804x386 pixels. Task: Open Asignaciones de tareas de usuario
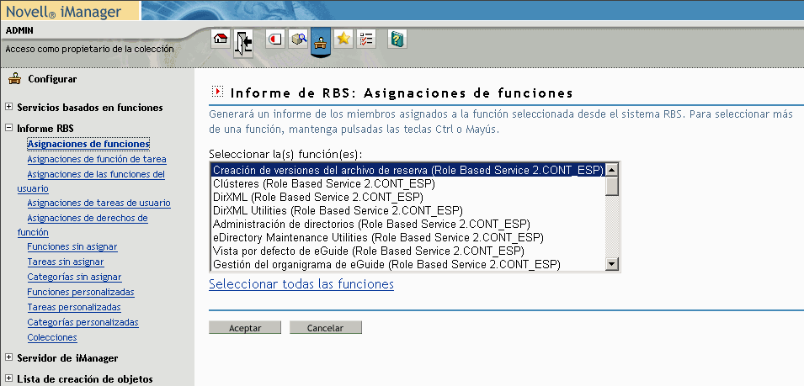pyautogui.click(x=99, y=203)
